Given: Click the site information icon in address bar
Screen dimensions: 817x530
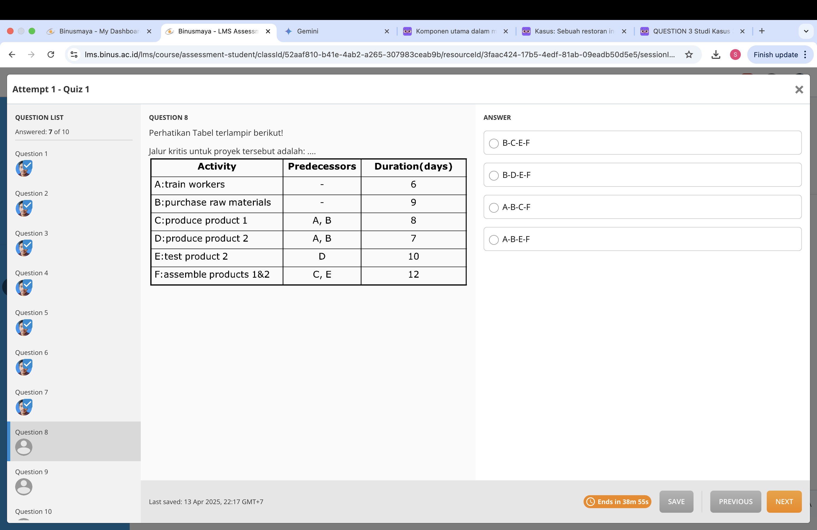Looking at the screenshot, I should click(74, 55).
